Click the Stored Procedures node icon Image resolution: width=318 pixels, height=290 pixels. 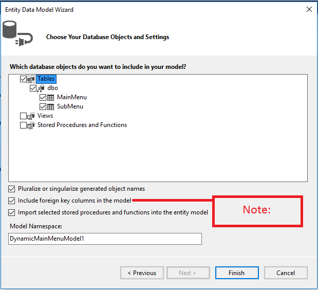(x=31, y=125)
